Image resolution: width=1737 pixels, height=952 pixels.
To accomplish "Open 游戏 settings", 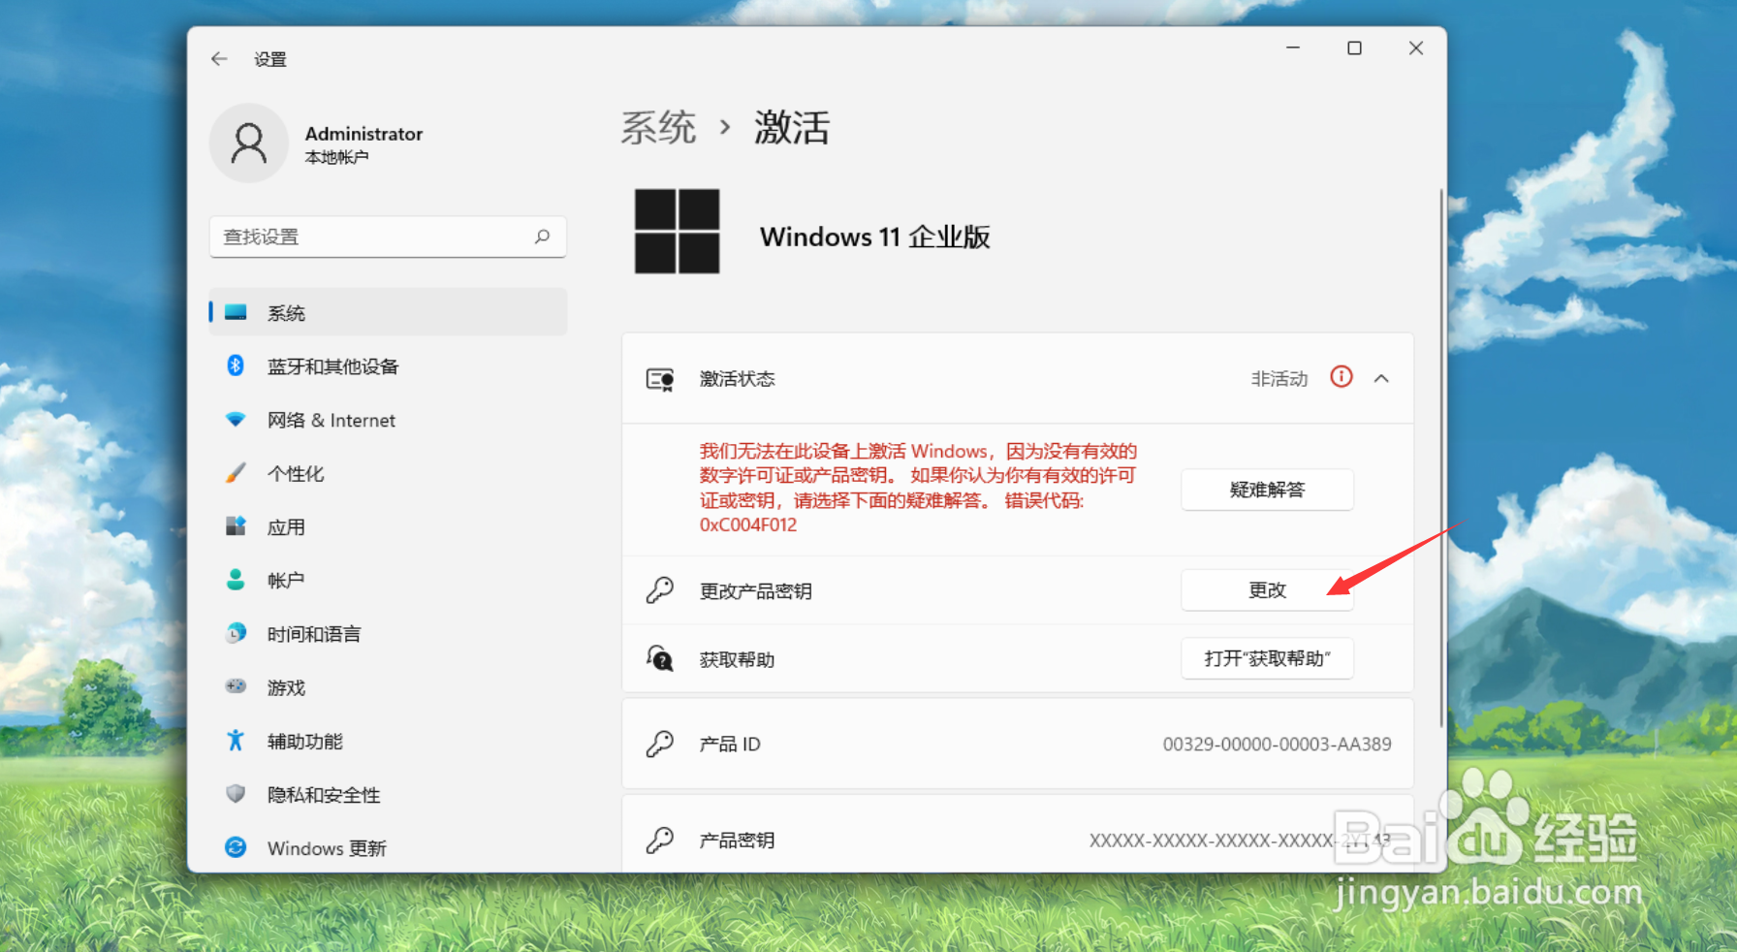I will [388, 687].
